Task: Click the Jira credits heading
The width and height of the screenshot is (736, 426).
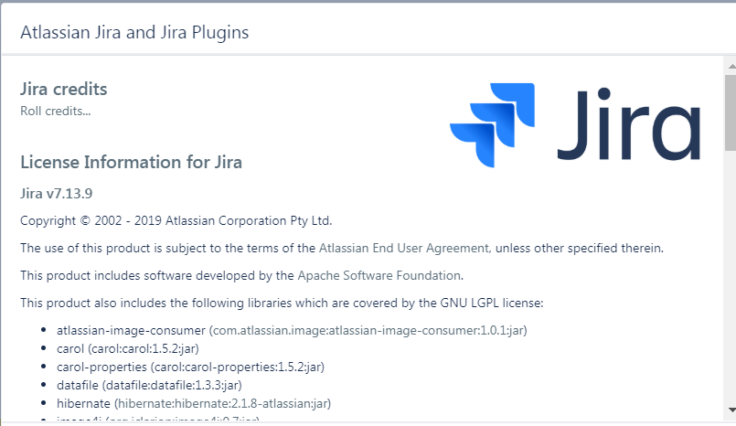Action: pyautogui.click(x=64, y=90)
